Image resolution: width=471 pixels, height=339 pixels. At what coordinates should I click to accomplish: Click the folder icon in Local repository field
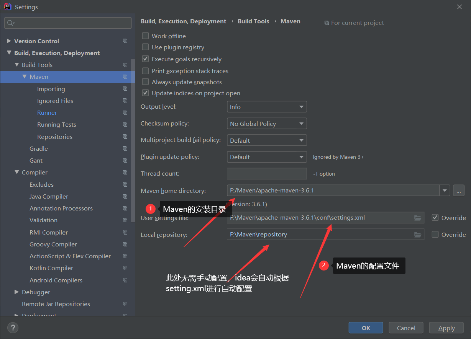point(418,235)
